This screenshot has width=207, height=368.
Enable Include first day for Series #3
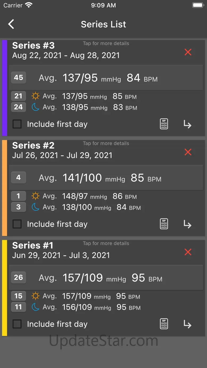pos(17,124)
